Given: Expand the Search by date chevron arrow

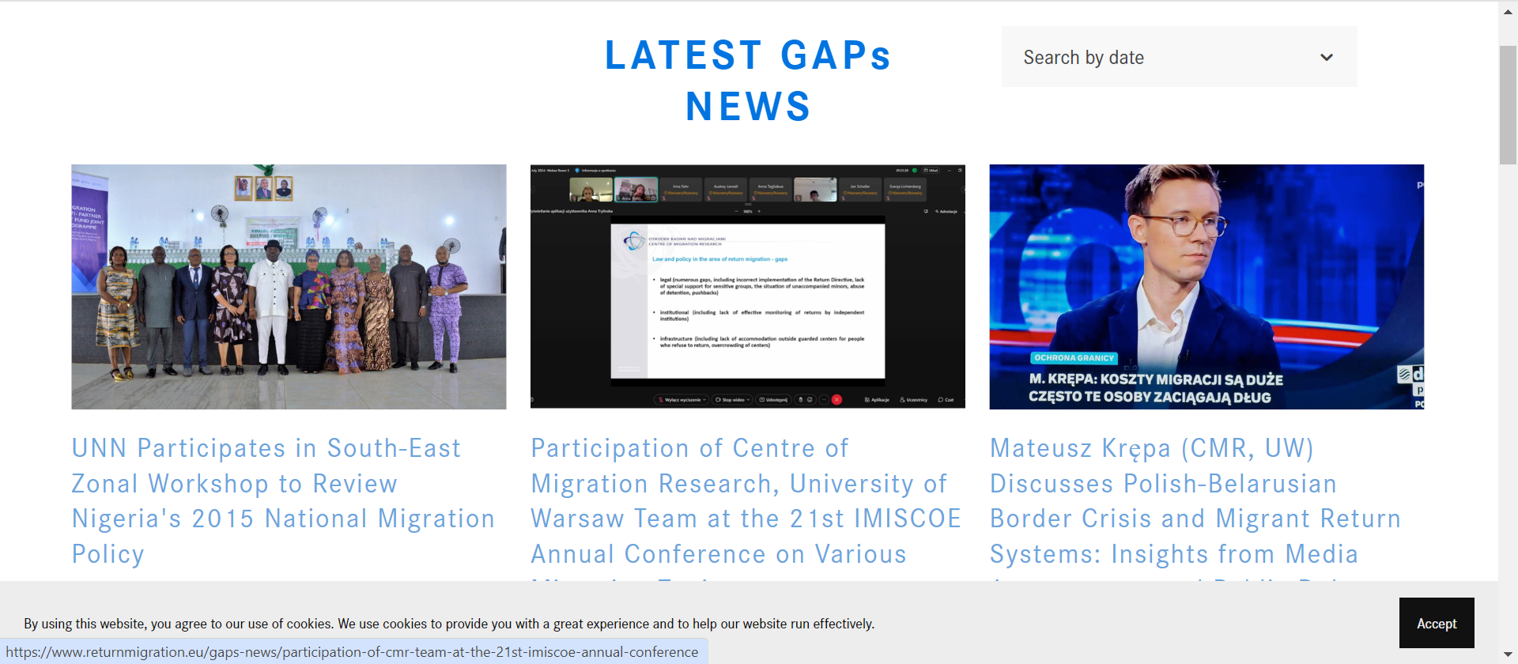Looking at the screenshot, I should click(1326, 58).
